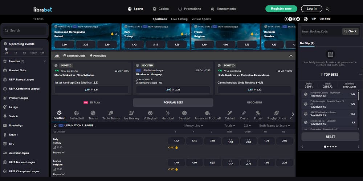The width and height of the screenshot is (363, 181).
Task: Open UEFA Europa League in sidebar
Action: tap(21, 80)
